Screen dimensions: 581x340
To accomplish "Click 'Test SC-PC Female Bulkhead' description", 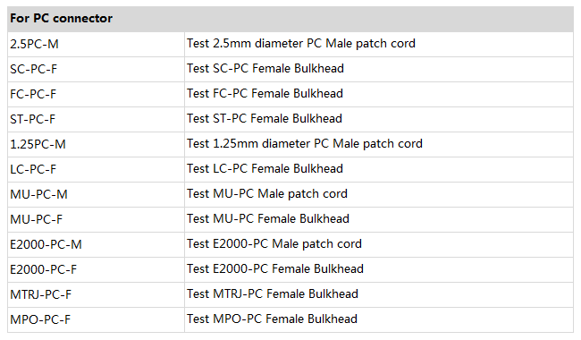I will point(265,69).
